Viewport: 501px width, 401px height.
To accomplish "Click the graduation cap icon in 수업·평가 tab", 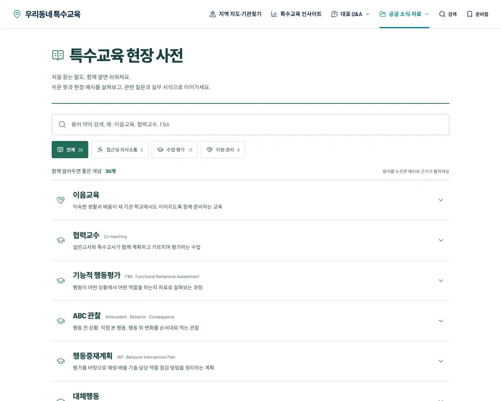I will click(160, 150).
